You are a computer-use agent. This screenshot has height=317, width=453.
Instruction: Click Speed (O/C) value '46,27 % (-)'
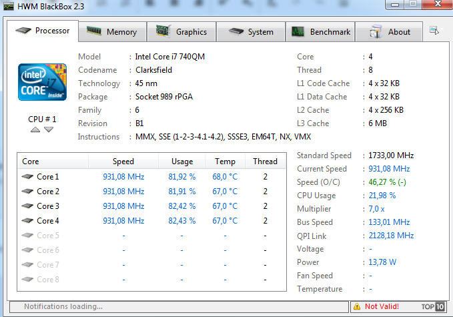pos(388,182)
